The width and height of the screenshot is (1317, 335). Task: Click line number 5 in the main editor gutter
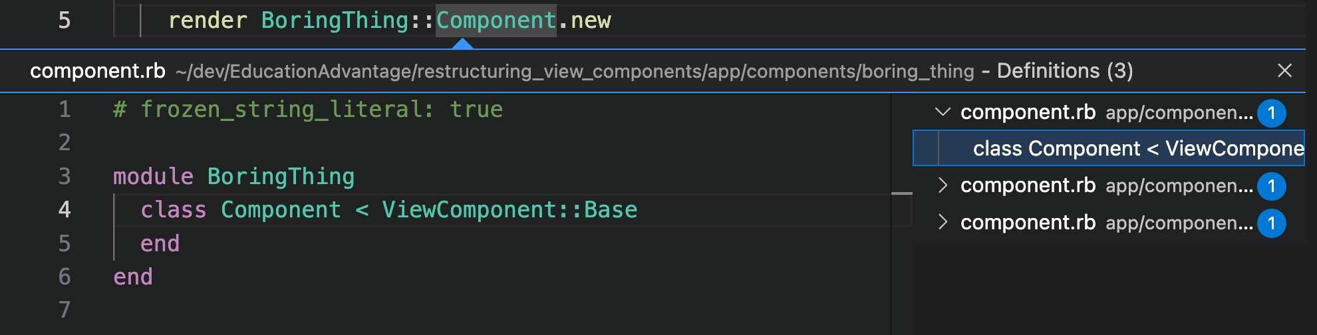[x=65, y=21]
